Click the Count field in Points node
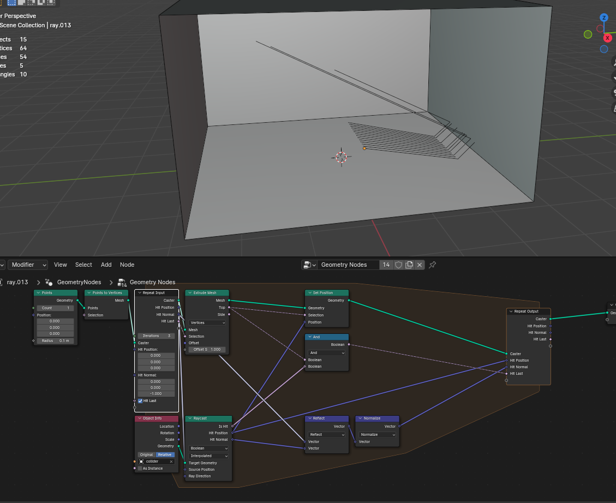The height and width of the screenshot is (503, 616). (x=55, y=308)
